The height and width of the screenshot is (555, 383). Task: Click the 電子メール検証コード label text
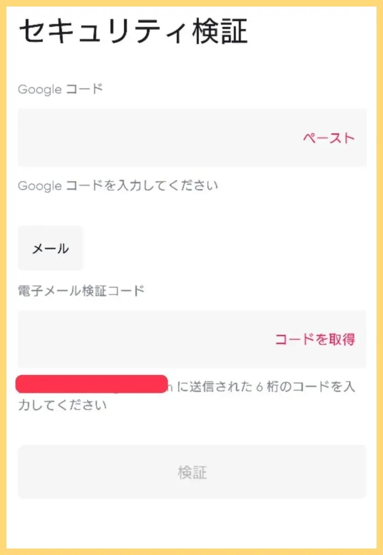click(x=81, y=291)
